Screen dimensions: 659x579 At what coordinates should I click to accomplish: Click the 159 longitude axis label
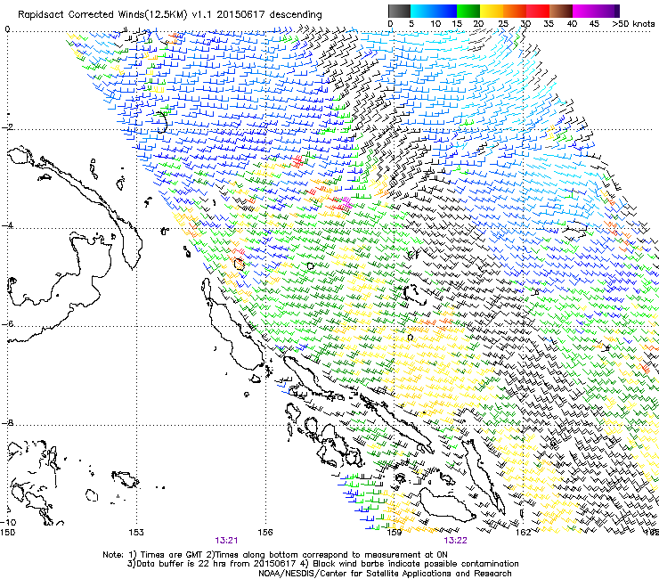pyautogui.click(x=395, y=533)
